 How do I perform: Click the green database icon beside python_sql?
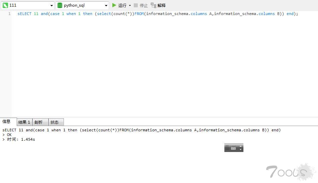point(60,5)
